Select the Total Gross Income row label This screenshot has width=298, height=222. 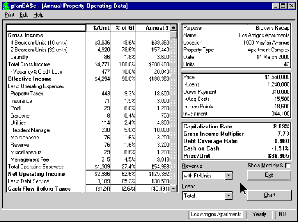[x=29, y=64]
